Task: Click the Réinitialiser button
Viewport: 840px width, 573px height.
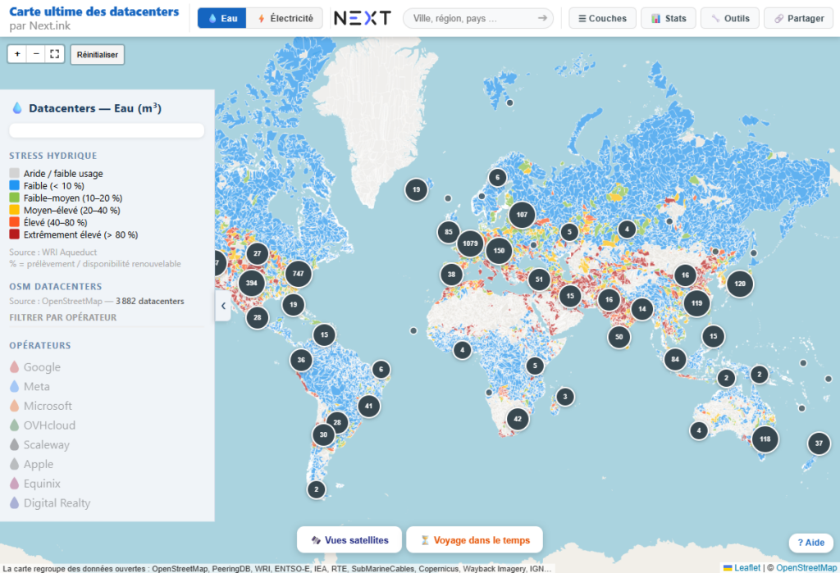Action: tap(98, 55)
